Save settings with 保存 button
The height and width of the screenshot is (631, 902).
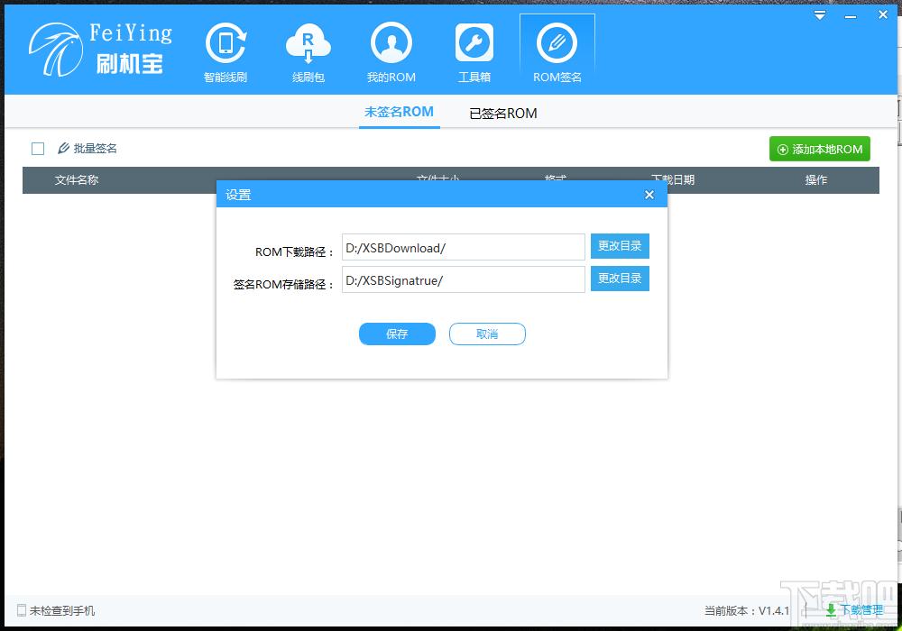click(397, 334)
